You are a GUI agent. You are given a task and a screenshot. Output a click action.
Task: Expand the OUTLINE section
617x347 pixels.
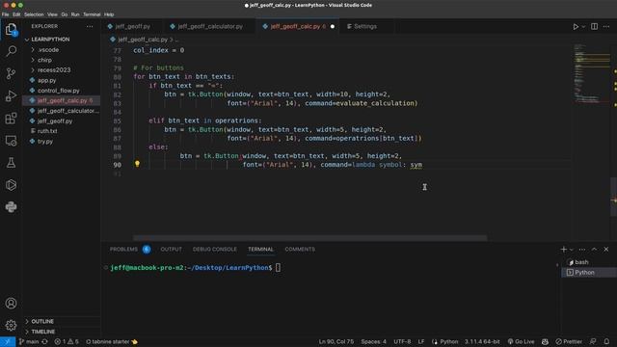42,321
